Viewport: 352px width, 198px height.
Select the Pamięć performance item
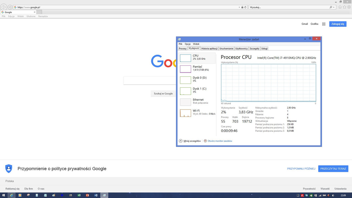click(x=197, y=69)
